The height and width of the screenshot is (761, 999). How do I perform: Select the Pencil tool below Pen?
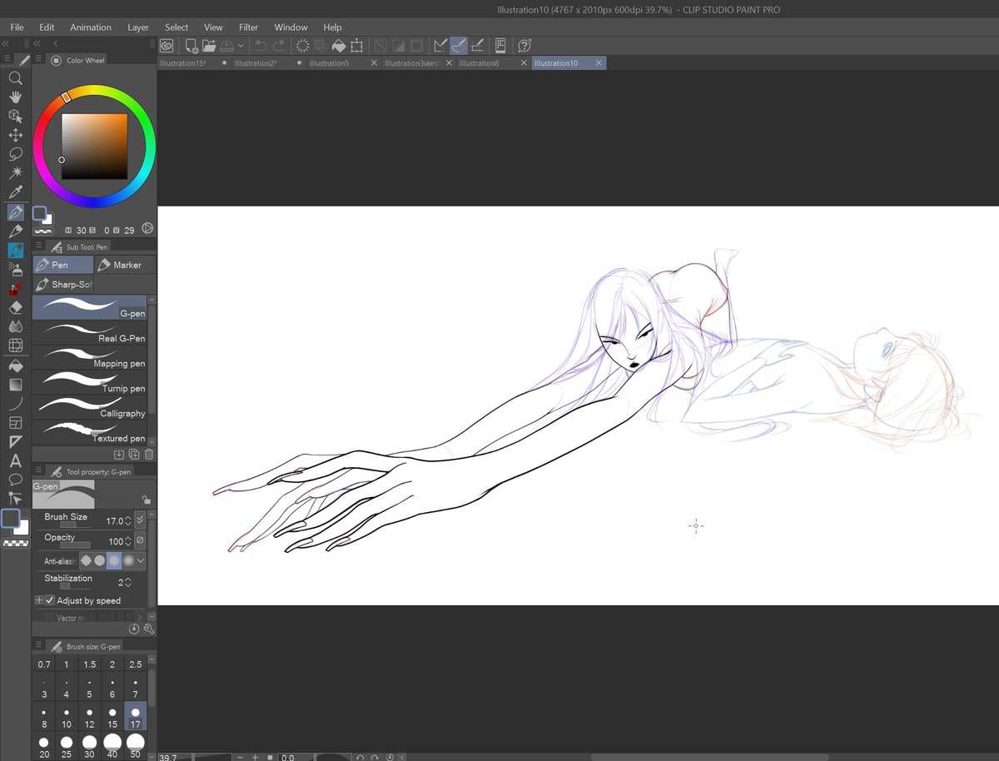click(x=15, y=231)
